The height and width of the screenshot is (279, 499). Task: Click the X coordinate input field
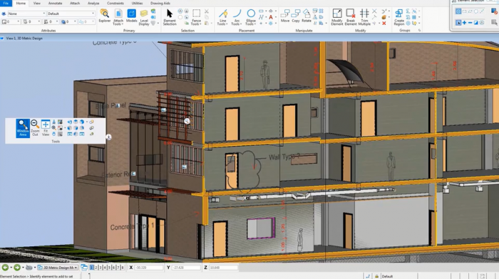[x=148, y=268]
